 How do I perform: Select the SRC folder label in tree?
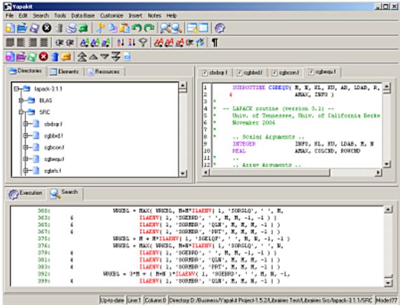[45, 112]
